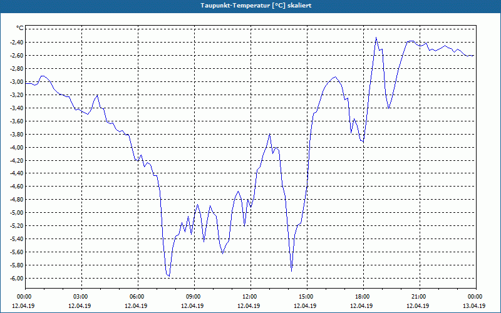Screen dimensions: 501x313
Task: Pick the '-5,20' y-axis tick label
Action: tap(16, 225)
